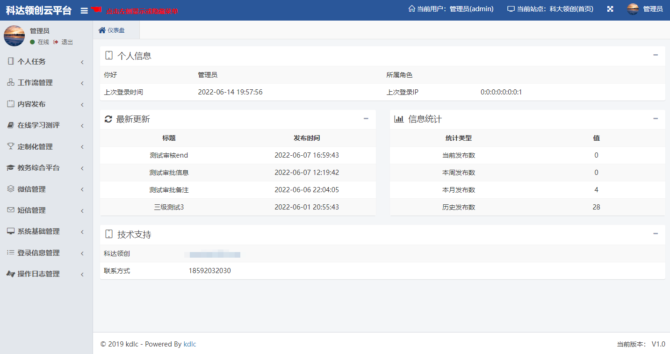Click the 管理员 username in top-right

(653, 9)
